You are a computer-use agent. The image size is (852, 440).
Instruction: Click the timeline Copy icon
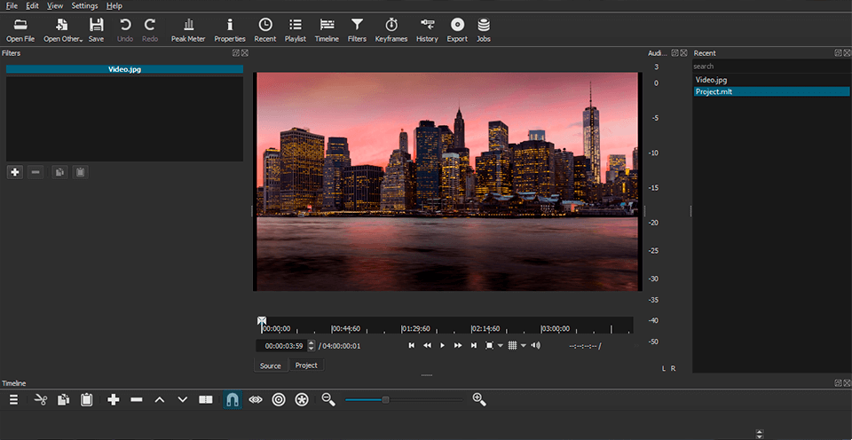64,400
